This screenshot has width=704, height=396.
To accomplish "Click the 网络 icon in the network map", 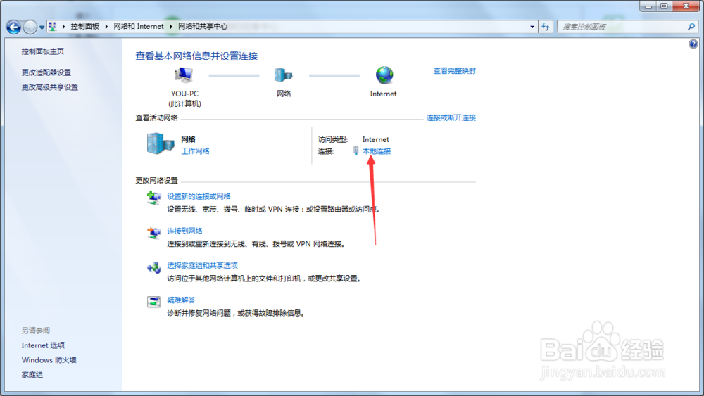I will coord(283,75).
